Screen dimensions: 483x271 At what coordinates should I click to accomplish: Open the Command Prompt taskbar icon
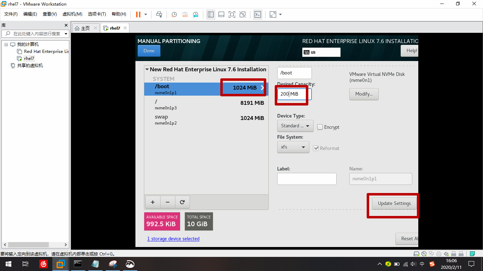click(x=78, y=264)
